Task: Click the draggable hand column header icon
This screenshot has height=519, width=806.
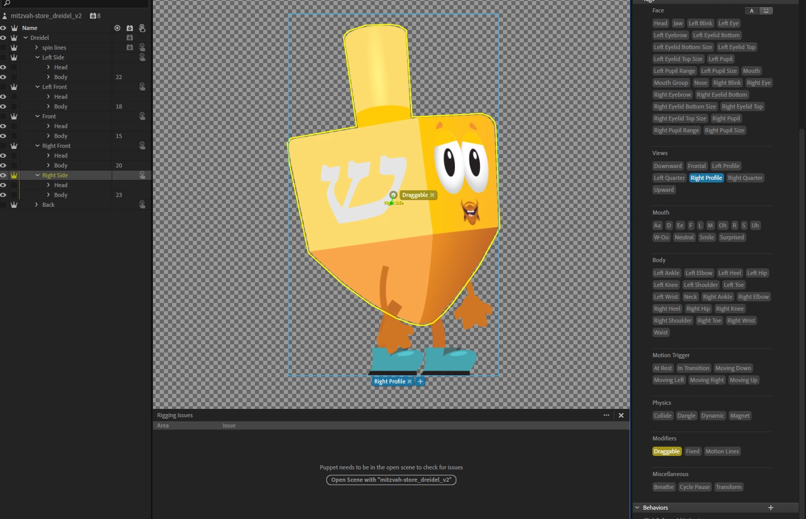Action: tap(142, 28)
